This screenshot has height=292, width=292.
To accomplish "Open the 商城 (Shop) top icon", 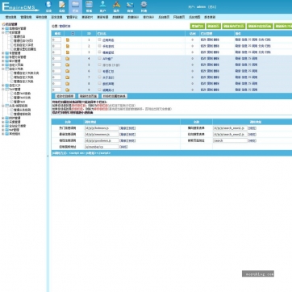I will 130,6.
